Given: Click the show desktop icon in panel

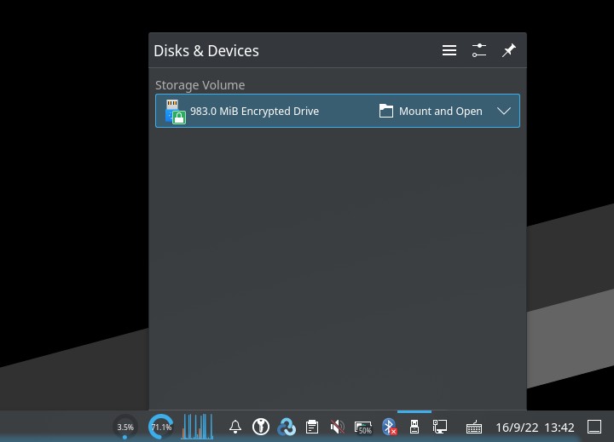Looking at the screenshot, I should (594, 427).
